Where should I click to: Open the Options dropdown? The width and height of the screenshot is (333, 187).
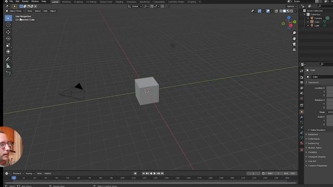(291, 6)
